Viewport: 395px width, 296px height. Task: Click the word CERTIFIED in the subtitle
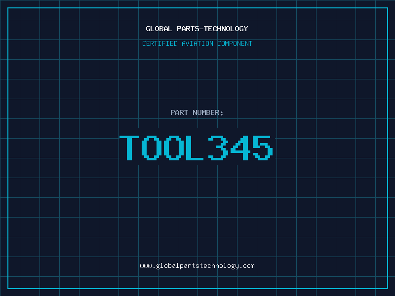[x=160, y=43]
